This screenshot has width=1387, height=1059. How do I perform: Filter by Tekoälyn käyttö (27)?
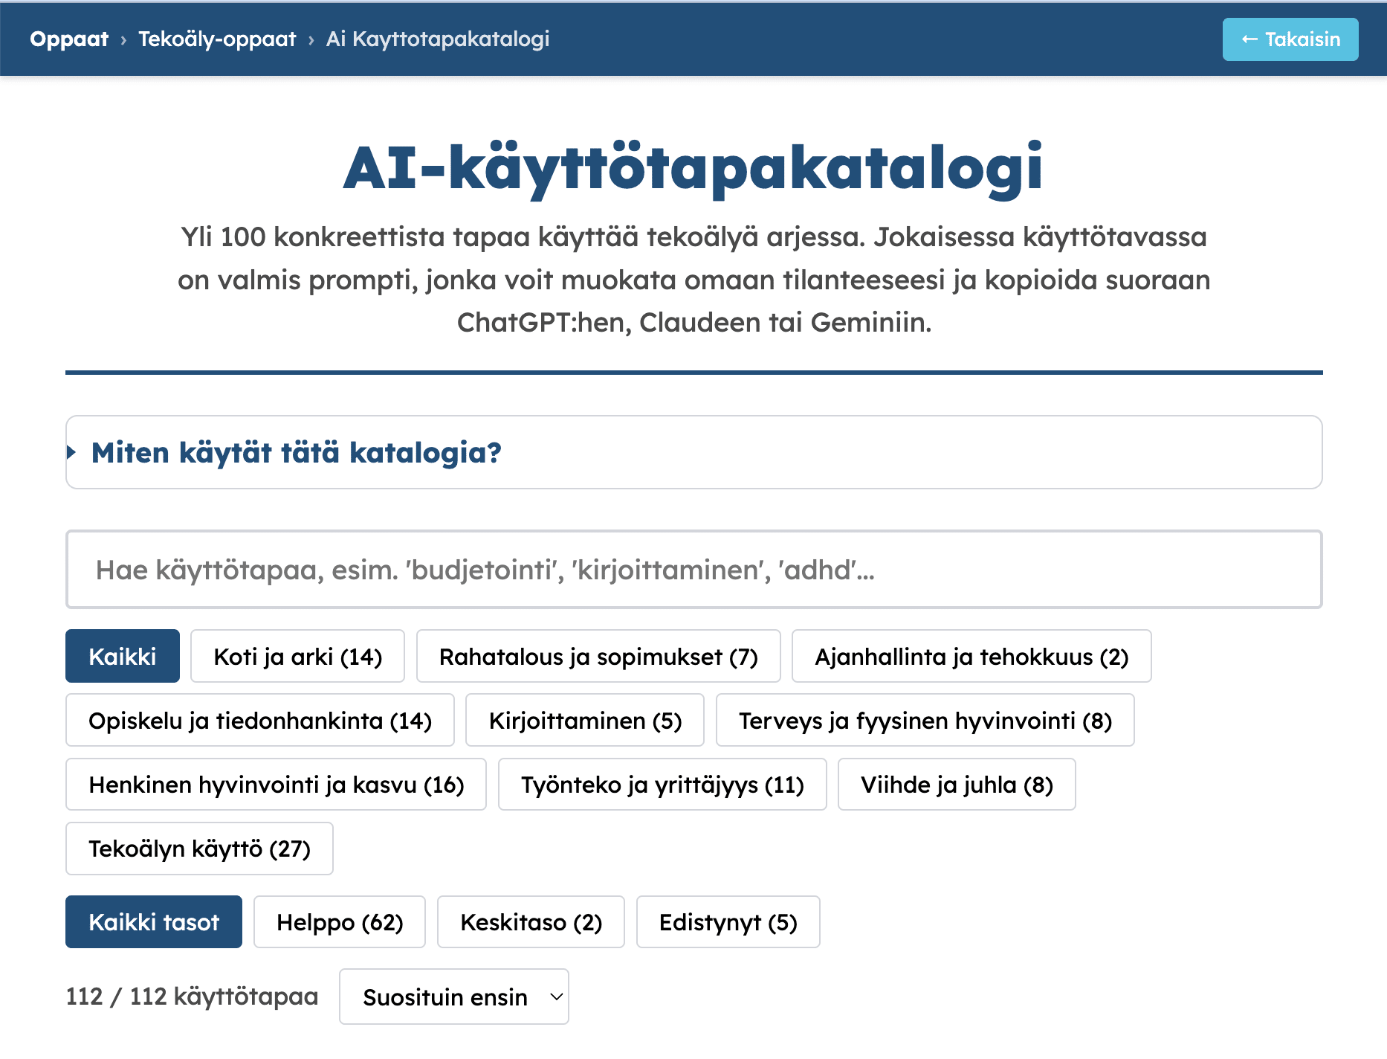point(199,849)
